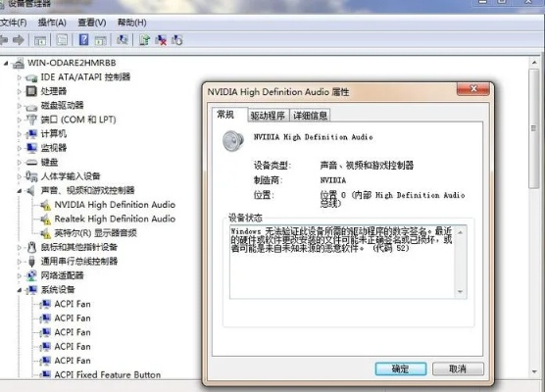Select the computer (计算机) category icon
The width and height of the screenshot is (545, 392).
[x=31, y=134]
